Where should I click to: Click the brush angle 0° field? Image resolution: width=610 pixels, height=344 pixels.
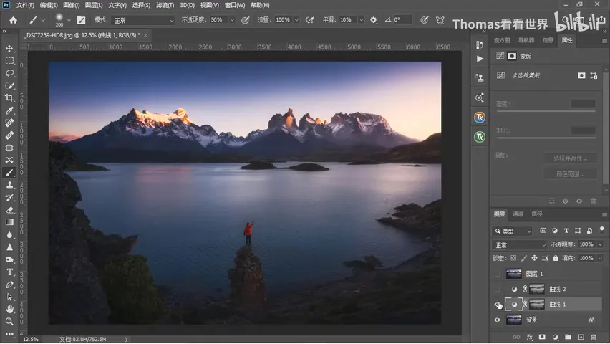pos(402,20)
